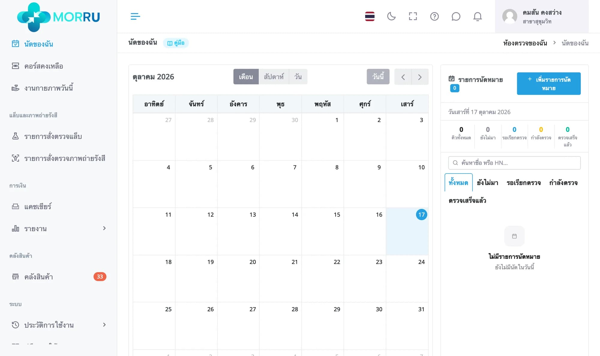600x356 pixels.
Task: Go to previous month arrow
Action: point(403,77)
